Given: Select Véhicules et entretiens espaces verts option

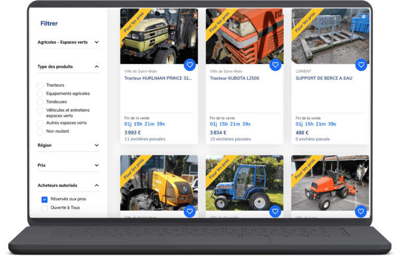Looking at the screenshot, I should pos(40,111).
